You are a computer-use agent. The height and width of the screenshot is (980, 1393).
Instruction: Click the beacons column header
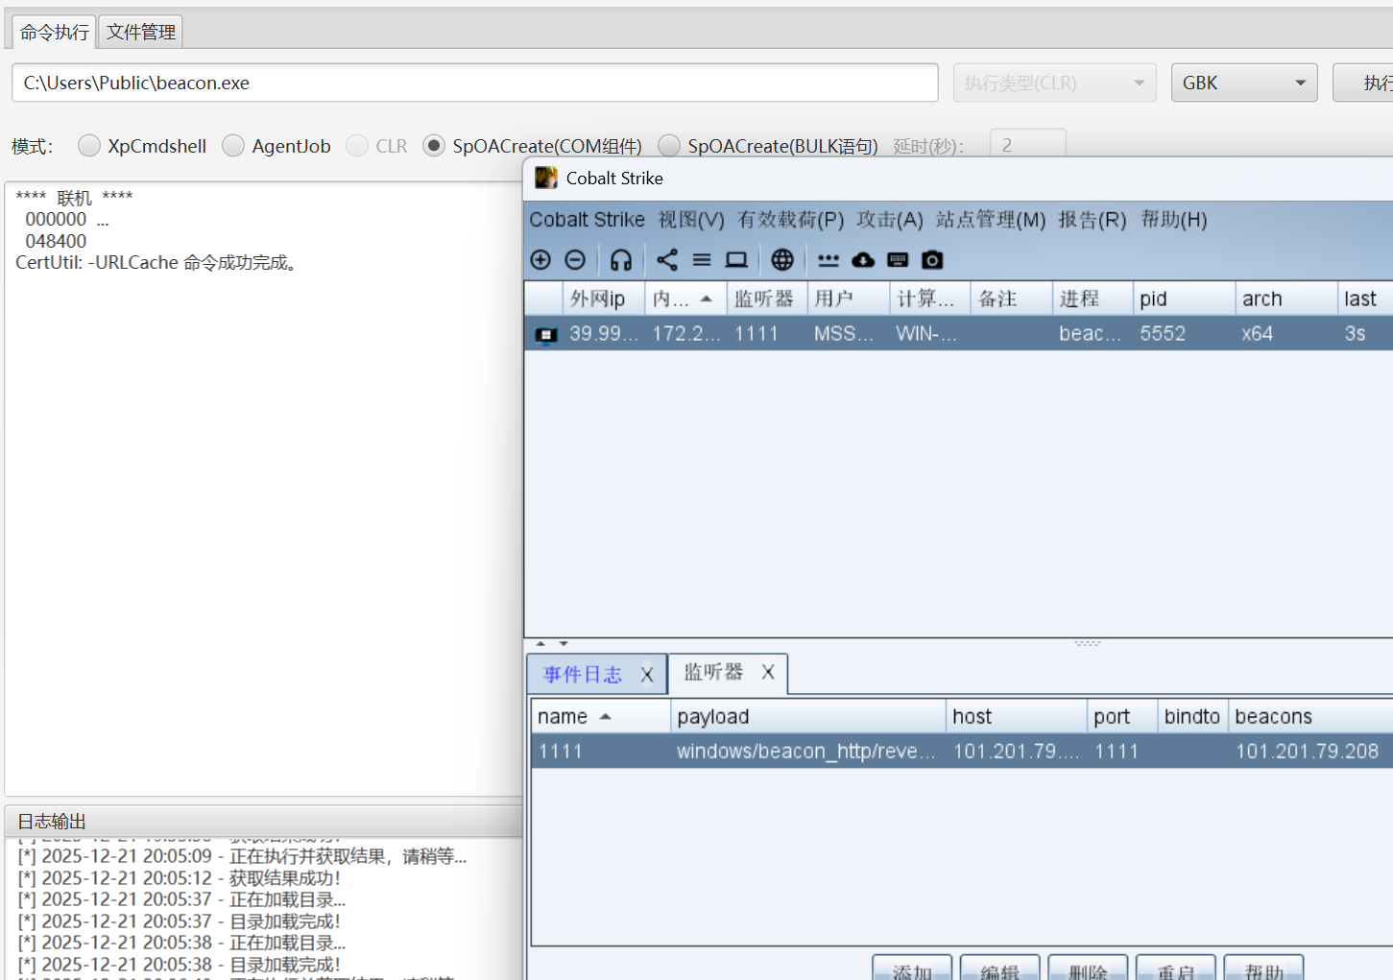(1310, 716)
